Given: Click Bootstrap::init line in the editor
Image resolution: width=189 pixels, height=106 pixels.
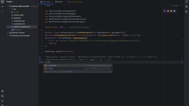Looking at the screenshot, I should (59, 52).
